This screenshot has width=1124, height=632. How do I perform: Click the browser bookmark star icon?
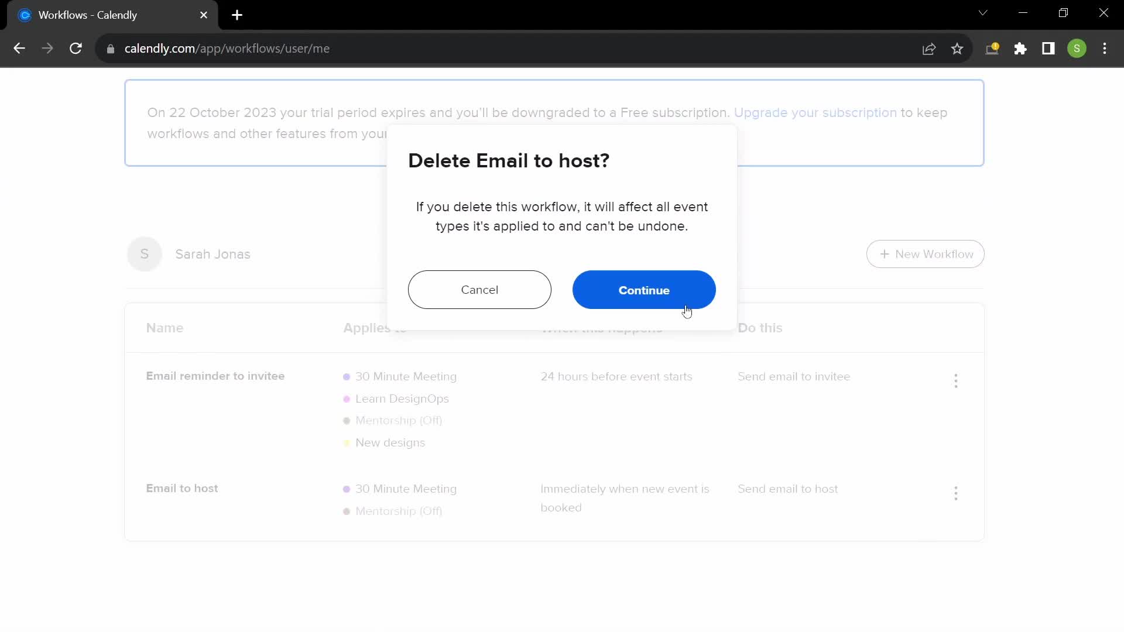(957, 49)
